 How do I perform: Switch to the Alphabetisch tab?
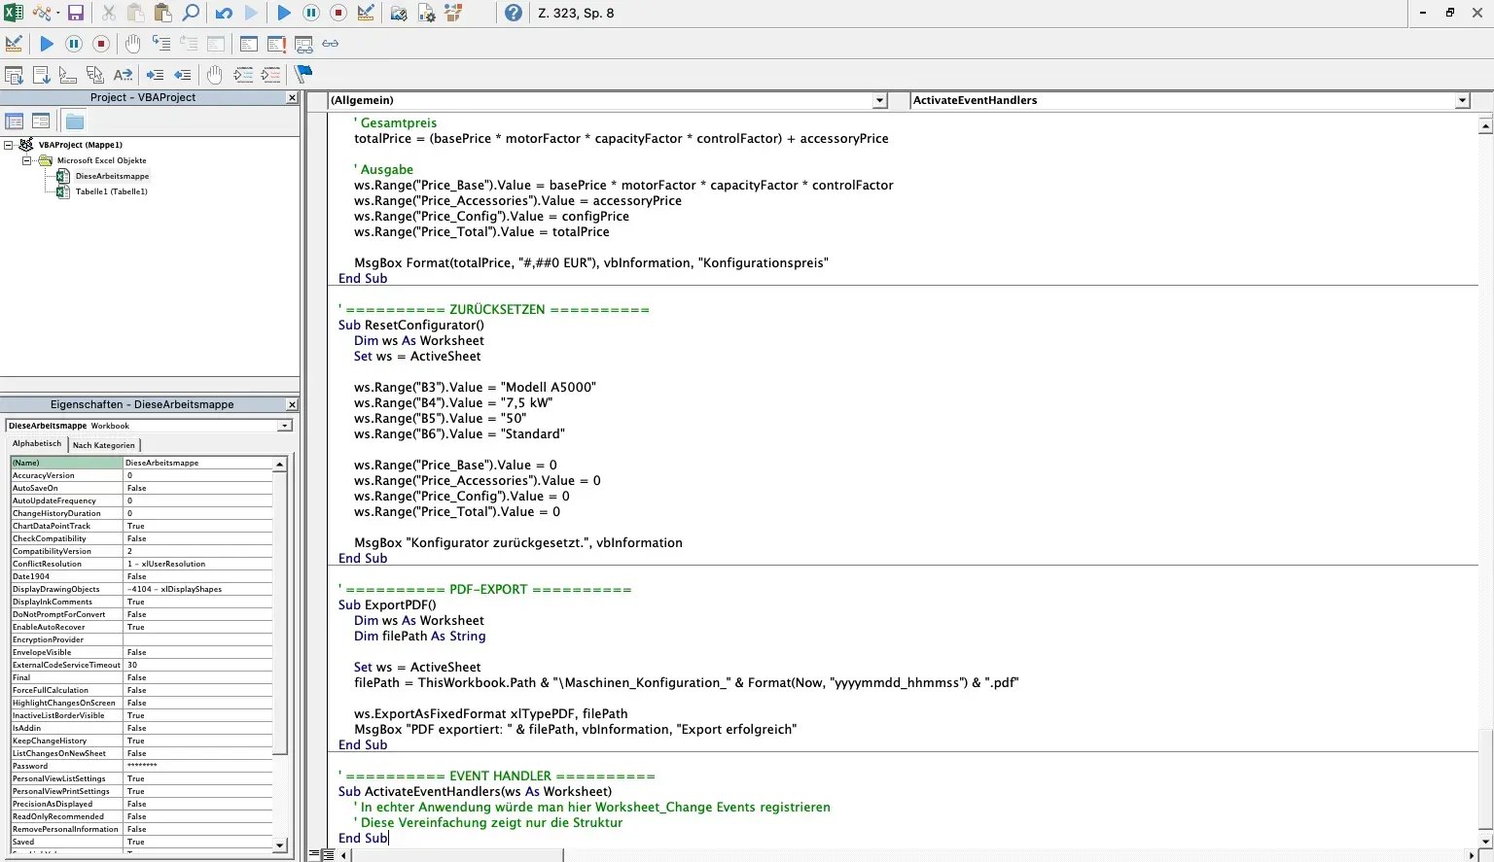pyautogui.click(x=37, y=444)
